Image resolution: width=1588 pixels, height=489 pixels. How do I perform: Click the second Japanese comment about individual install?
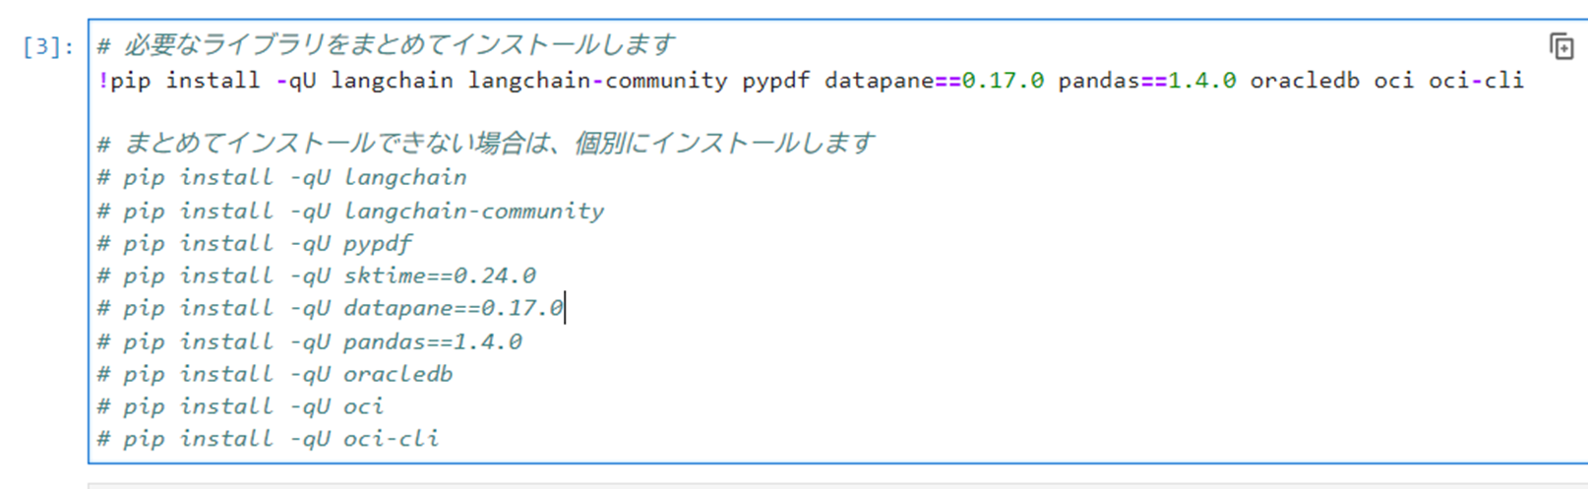[x=485, y=144]
